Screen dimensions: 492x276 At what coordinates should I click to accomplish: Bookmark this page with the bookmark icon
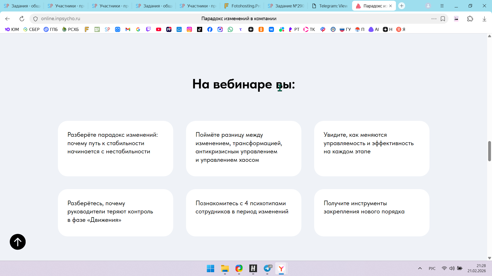[443, 19]
